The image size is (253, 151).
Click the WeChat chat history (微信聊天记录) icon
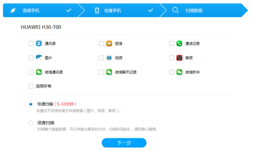click(109, 72)
